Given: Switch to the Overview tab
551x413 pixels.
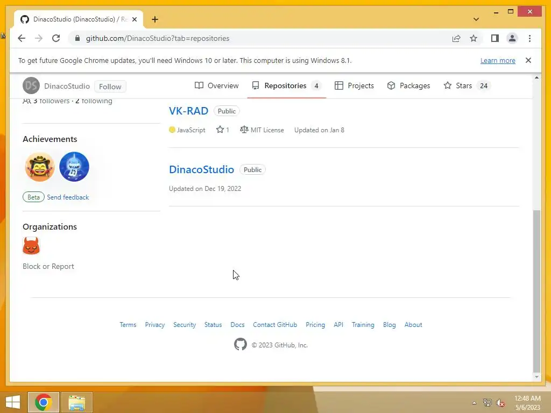Looking at the screenshot, I should [216, 86].
